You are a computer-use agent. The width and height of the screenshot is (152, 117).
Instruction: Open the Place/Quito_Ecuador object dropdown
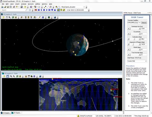click(x=84, y=7)
